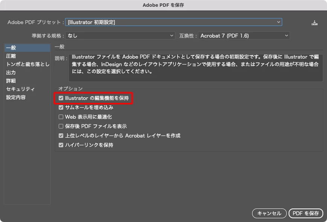The image size is (327, 222).
Task: Click the オプション group label
Action: 70,89
